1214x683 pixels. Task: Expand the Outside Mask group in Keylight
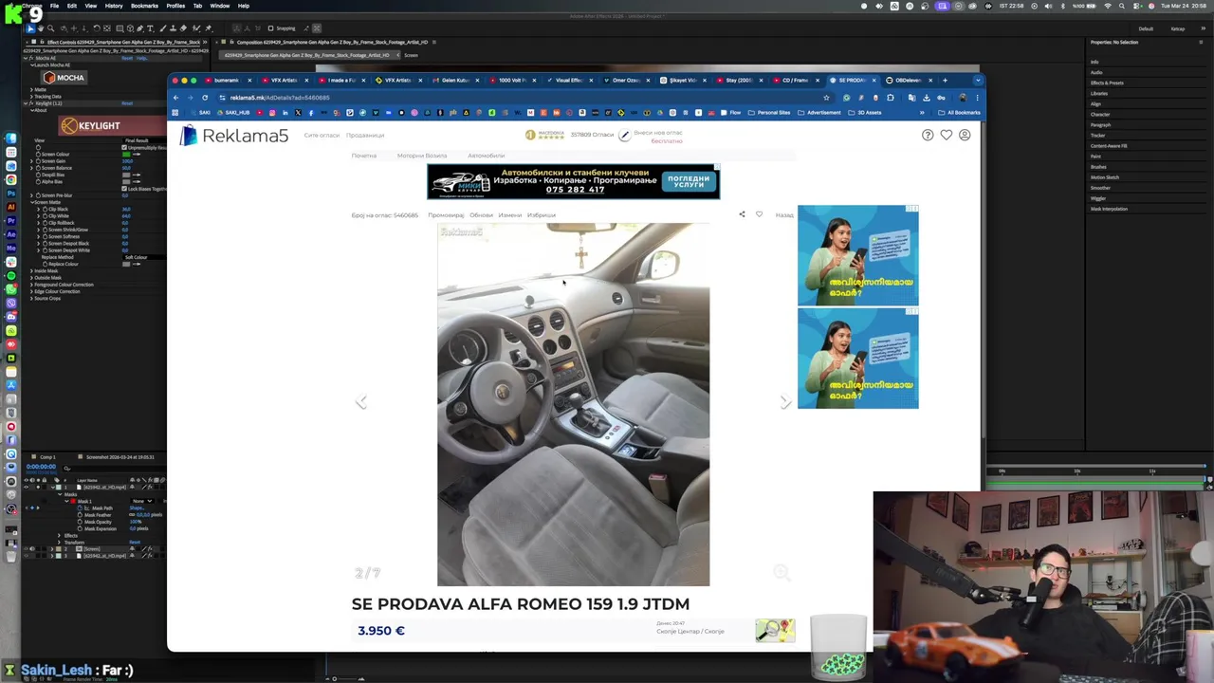[30, 278]
